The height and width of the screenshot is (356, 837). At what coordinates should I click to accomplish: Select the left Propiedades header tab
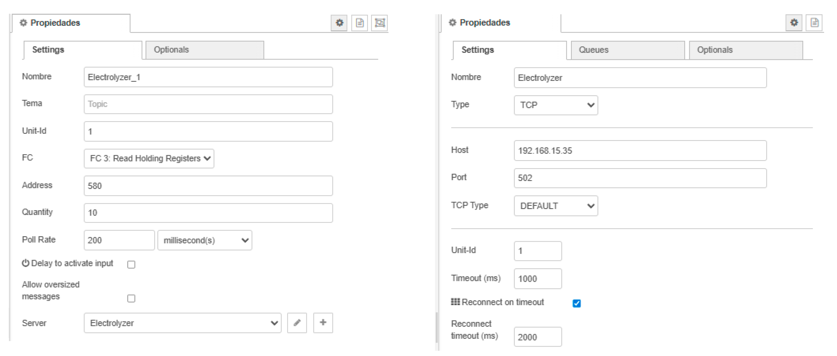tap(71, 23)
